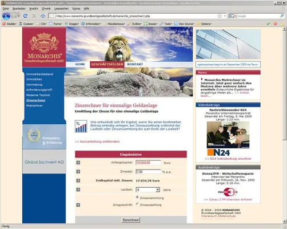Viewport: 287px width, 229px height.
Task: Click the vertical page scrollbar
Action: [284, 85]
